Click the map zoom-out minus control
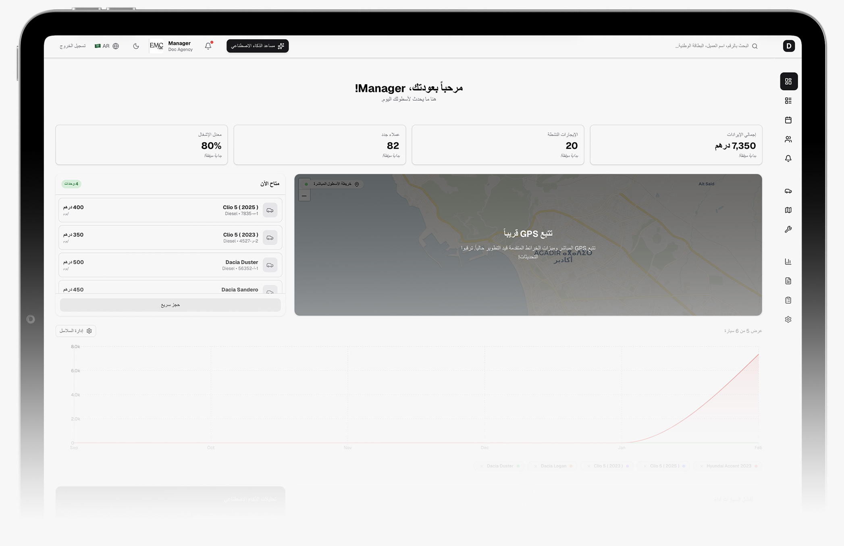Screen dimensions: 844x546 pos(304,196)
